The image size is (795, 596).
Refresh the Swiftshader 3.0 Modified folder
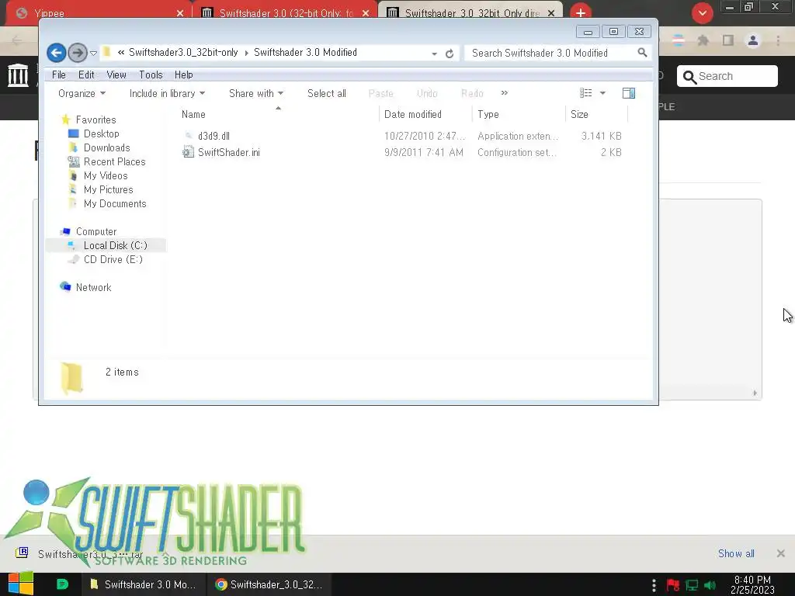[450, 54]
